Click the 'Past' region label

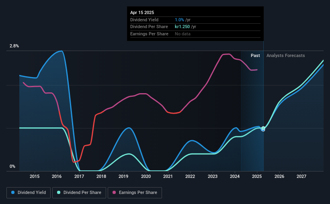(x=255, y=55)
